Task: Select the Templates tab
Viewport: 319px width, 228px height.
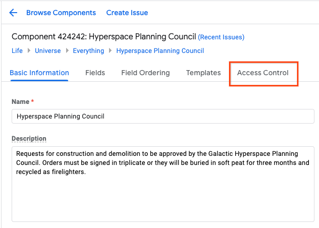Action: coord(203,73)
